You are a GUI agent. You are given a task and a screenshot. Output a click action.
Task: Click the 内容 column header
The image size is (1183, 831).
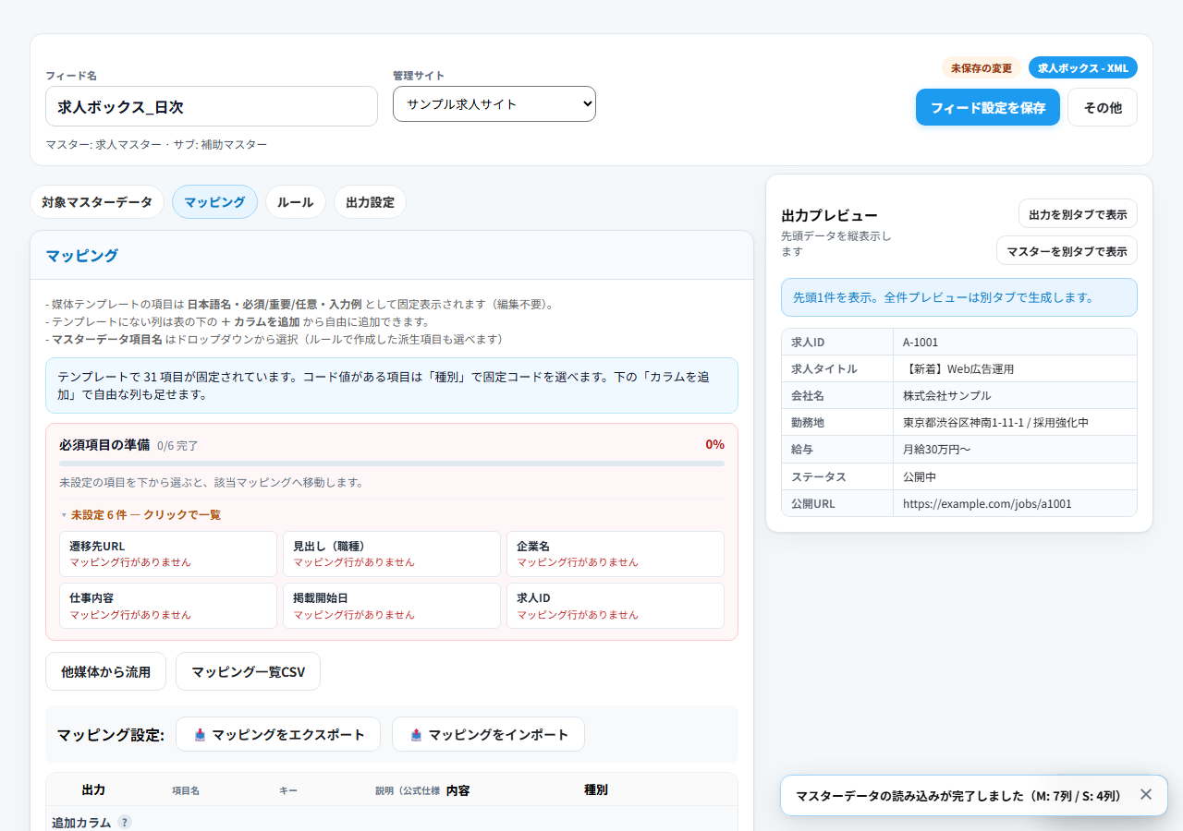(x=457, y=789)
